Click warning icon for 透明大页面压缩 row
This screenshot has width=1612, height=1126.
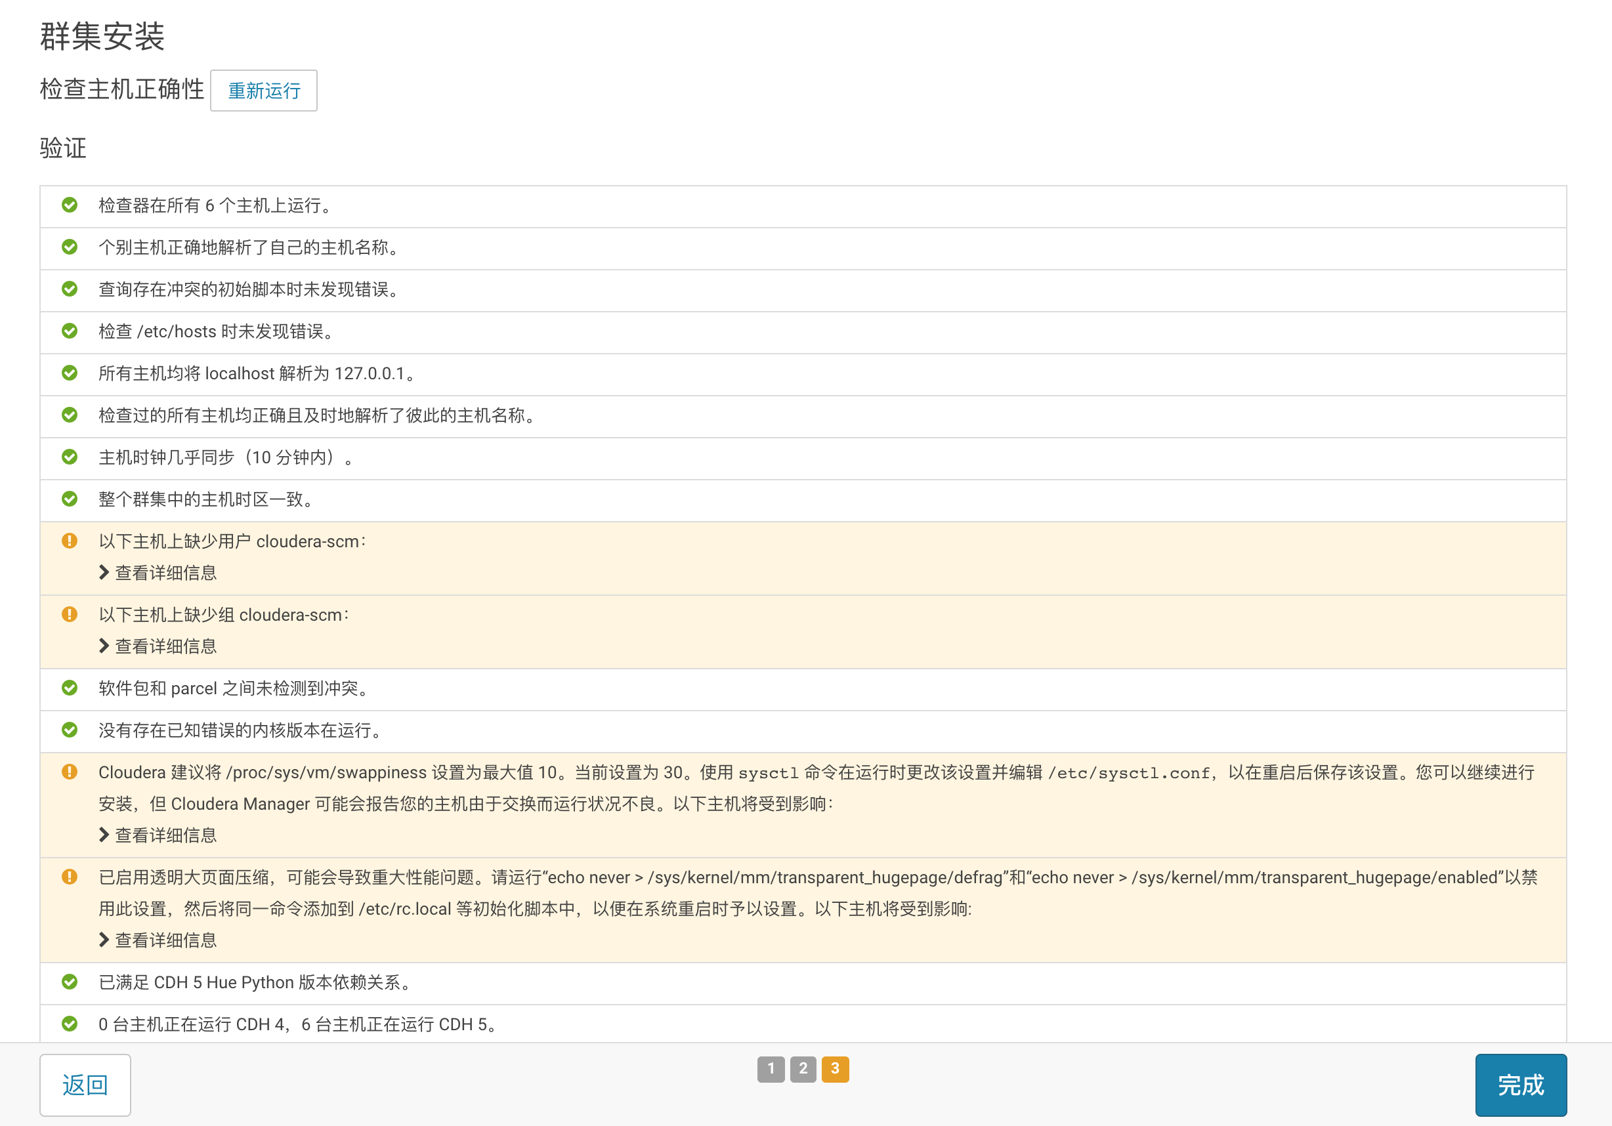[70, 877]
